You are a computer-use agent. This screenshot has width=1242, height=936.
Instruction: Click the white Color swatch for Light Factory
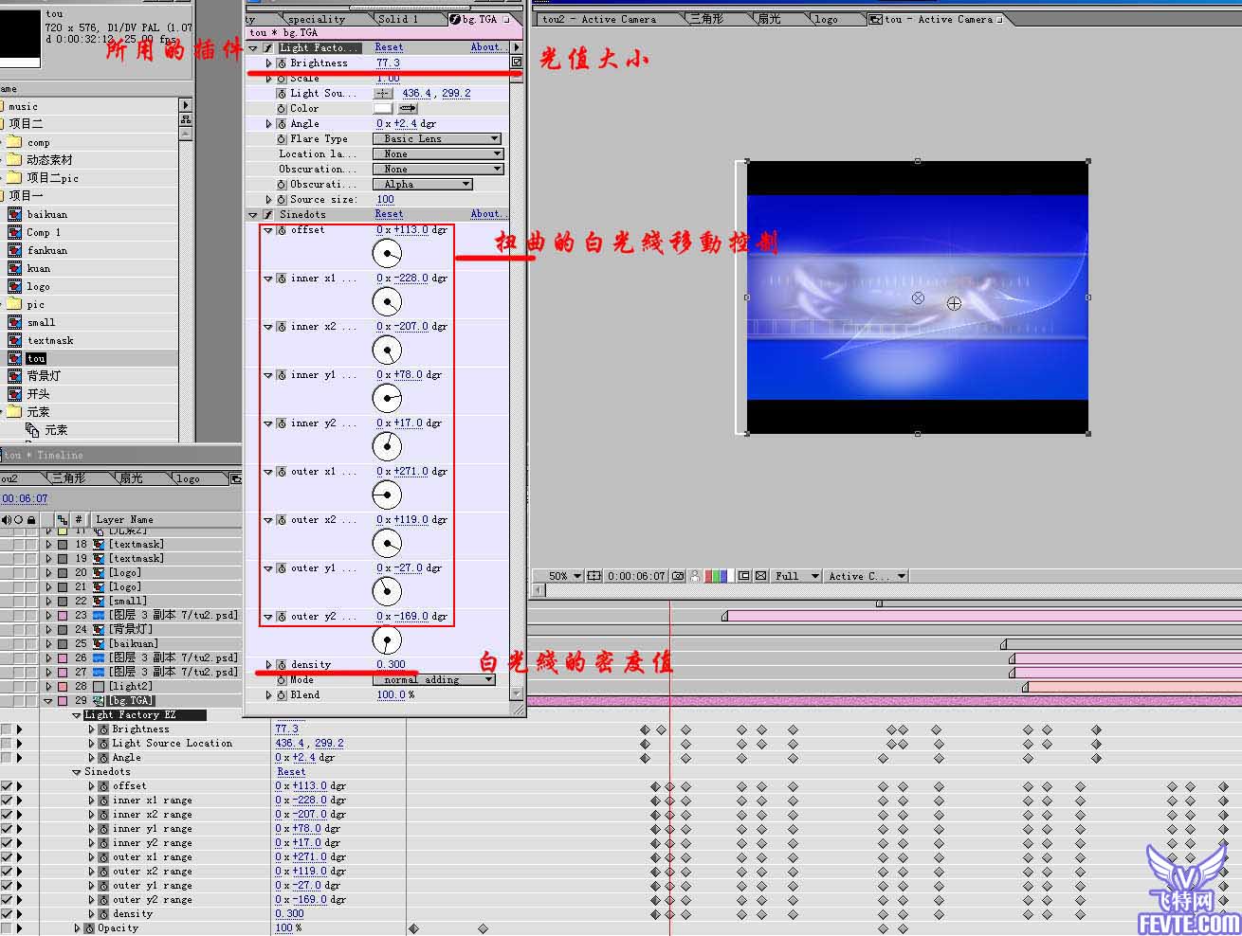383,109
